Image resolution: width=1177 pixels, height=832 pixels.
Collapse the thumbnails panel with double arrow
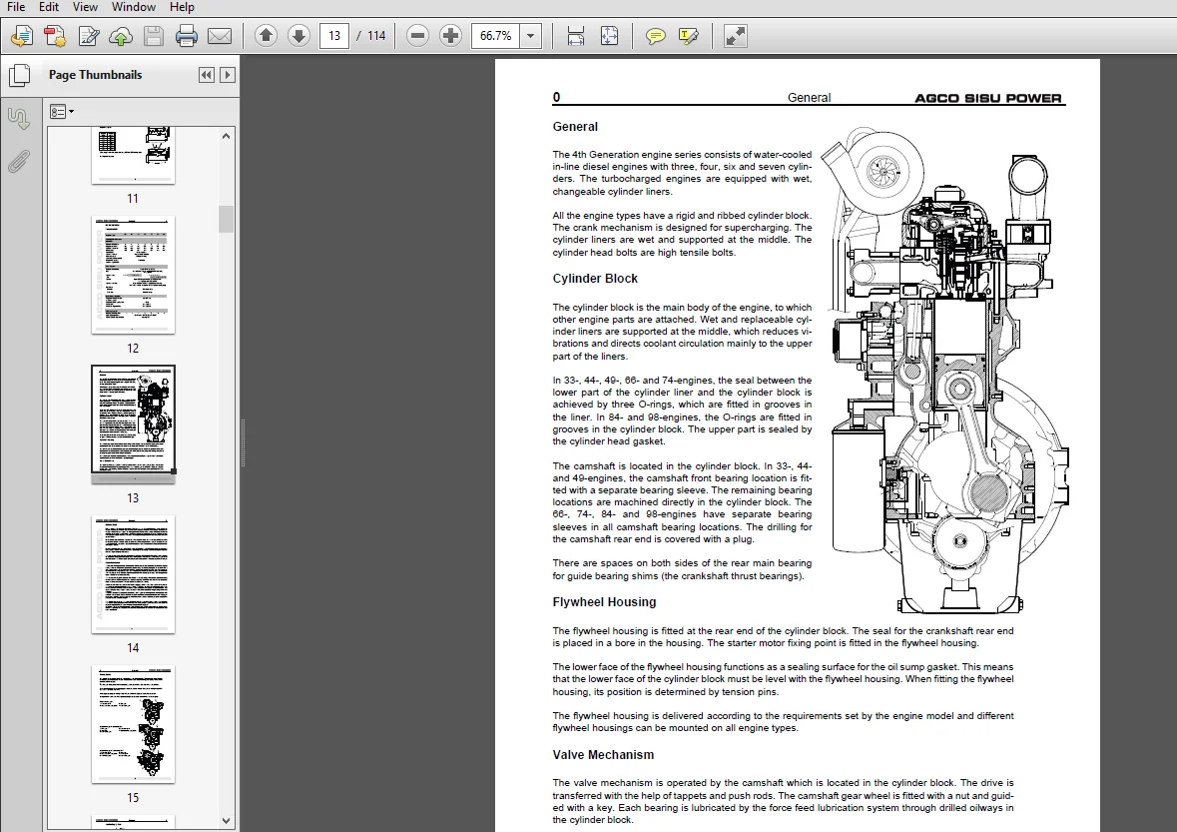(207, 74)
